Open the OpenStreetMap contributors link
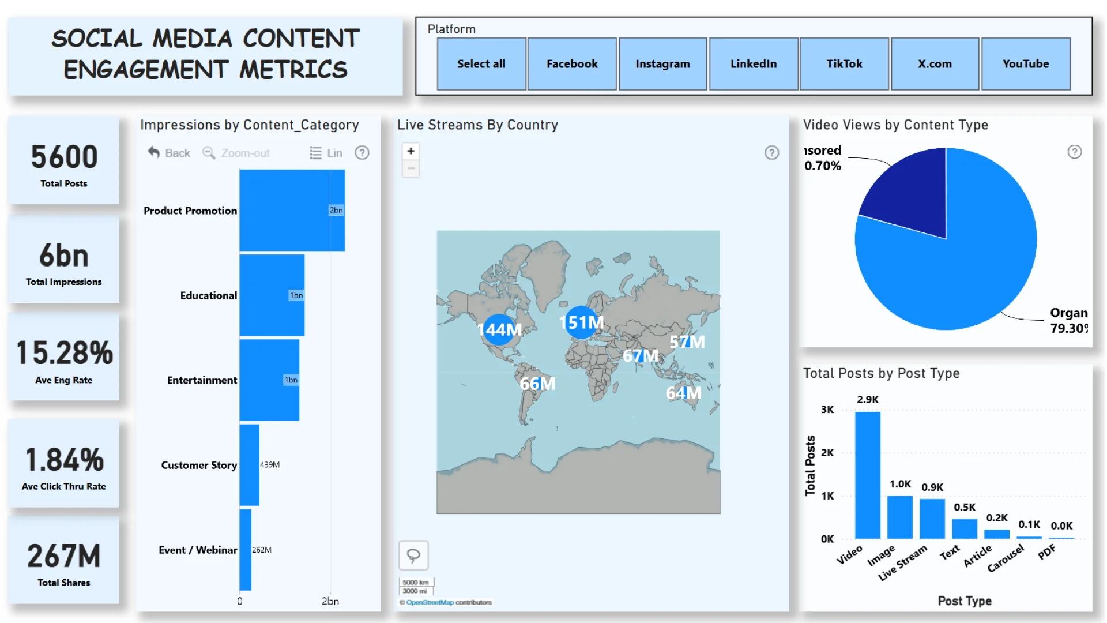Viewport: 1107px width, 623px height. point(430,602)
